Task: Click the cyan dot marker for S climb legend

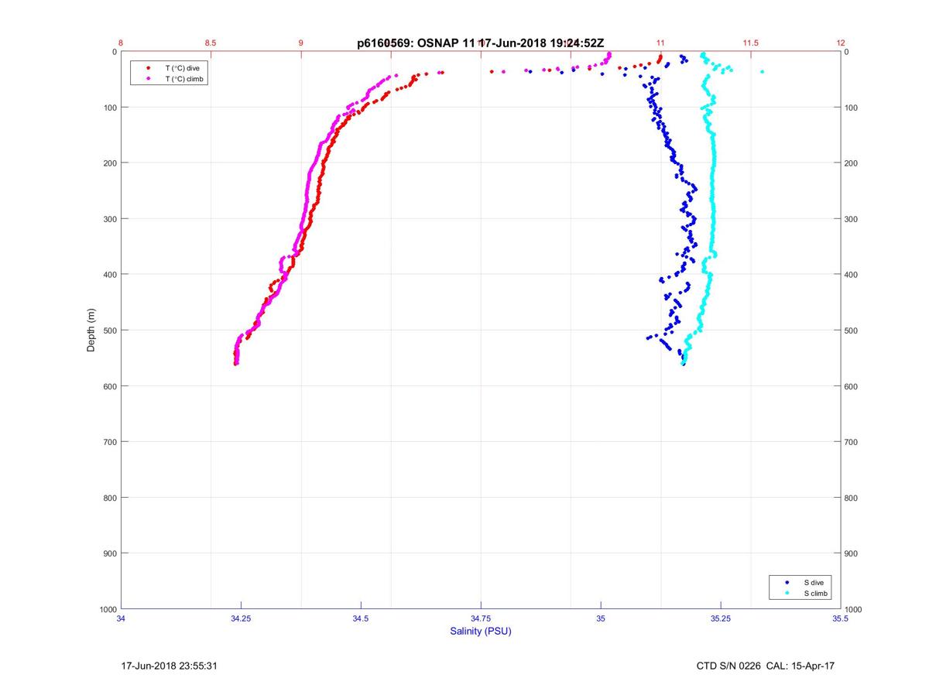Action: coord(787,593)
